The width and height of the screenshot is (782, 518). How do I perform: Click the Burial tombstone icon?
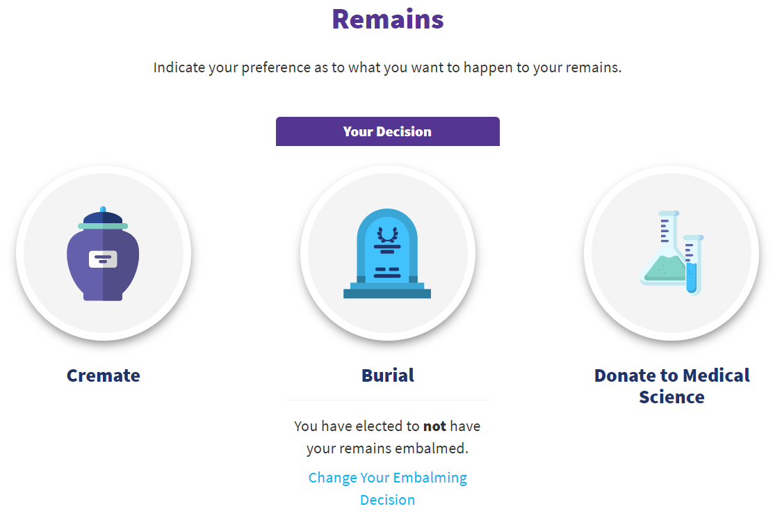click(x=387, y=254)
